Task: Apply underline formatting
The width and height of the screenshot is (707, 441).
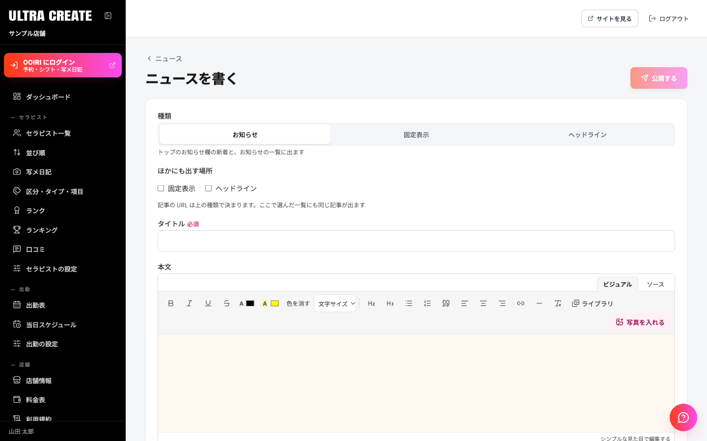Action: (208, 303)
